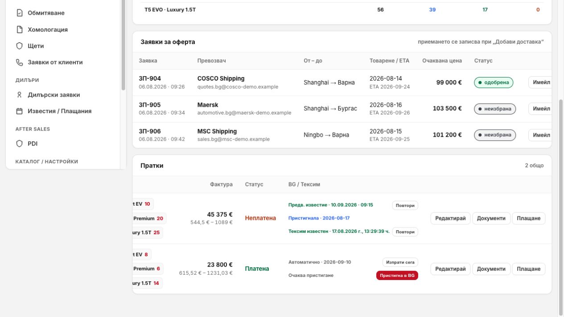
Task: Click the calendar icon beside Известия / Плащания
Action: pos(19,111)
